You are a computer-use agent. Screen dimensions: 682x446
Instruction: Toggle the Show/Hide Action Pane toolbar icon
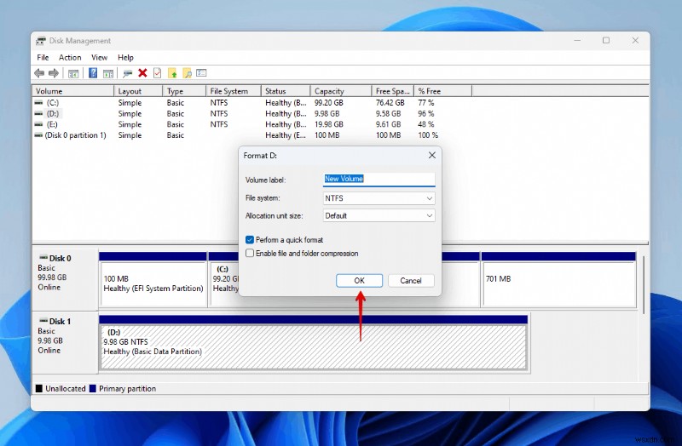pyautogui.click(x=108, y=73)
